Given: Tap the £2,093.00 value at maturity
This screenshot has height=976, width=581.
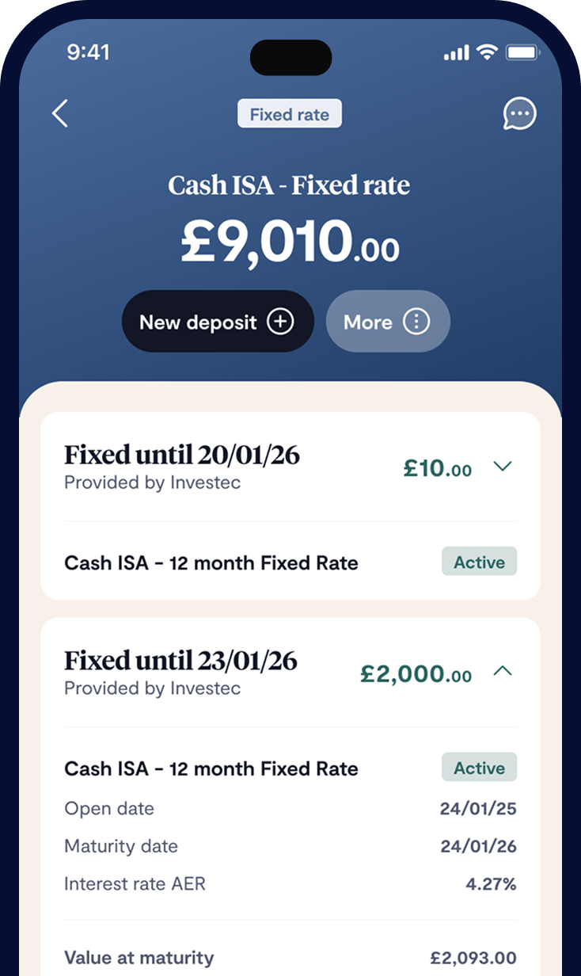Looking at the screenshot, I should [473, 958].
